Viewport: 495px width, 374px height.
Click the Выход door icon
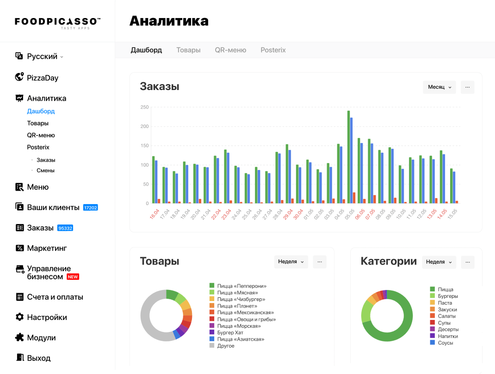tap(19, 358)
